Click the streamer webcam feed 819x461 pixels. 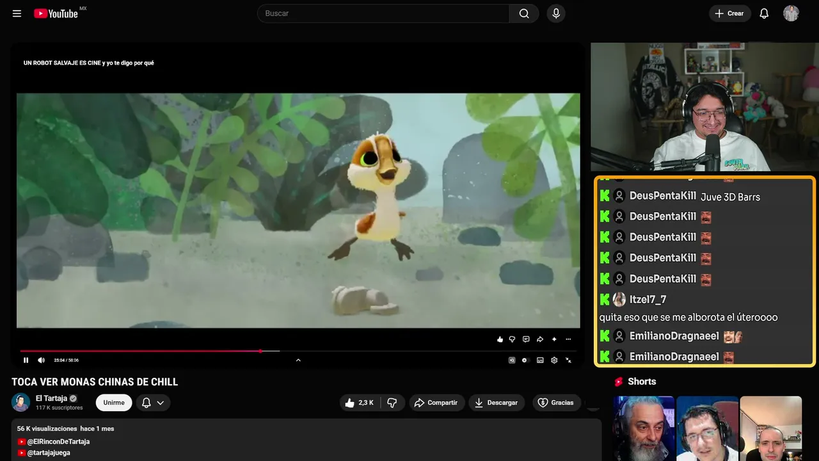coord(703,107)
